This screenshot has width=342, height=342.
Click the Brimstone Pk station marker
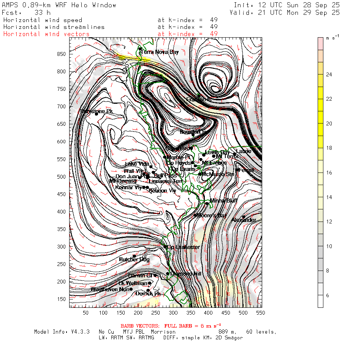97,114
